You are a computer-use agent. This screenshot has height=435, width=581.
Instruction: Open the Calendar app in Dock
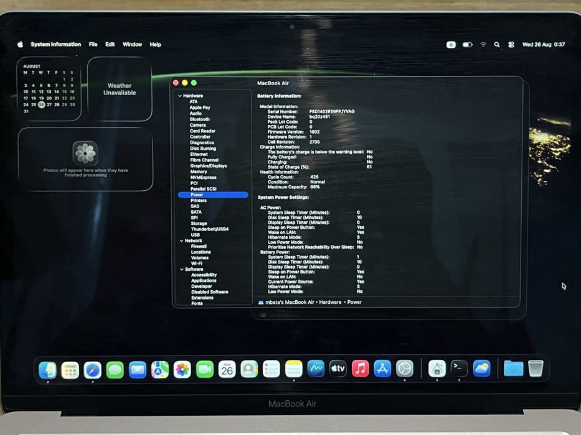[x=227, y=370]
